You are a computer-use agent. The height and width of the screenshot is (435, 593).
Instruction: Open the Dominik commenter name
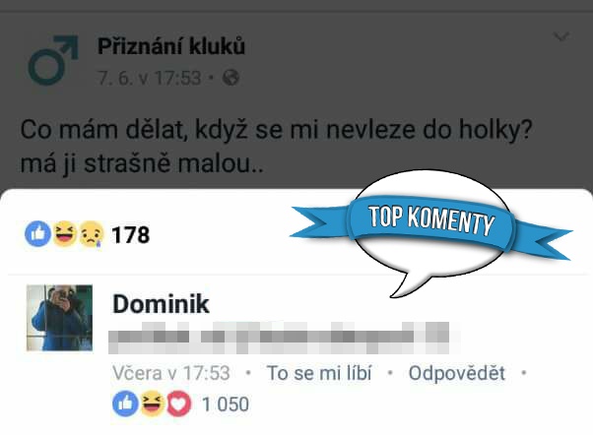click(161, 304)
